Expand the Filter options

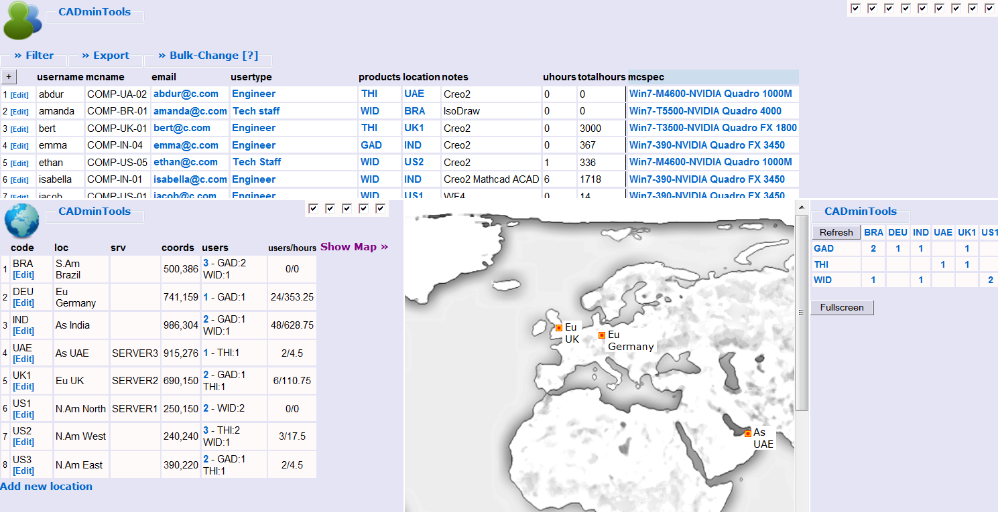[33, 55]
